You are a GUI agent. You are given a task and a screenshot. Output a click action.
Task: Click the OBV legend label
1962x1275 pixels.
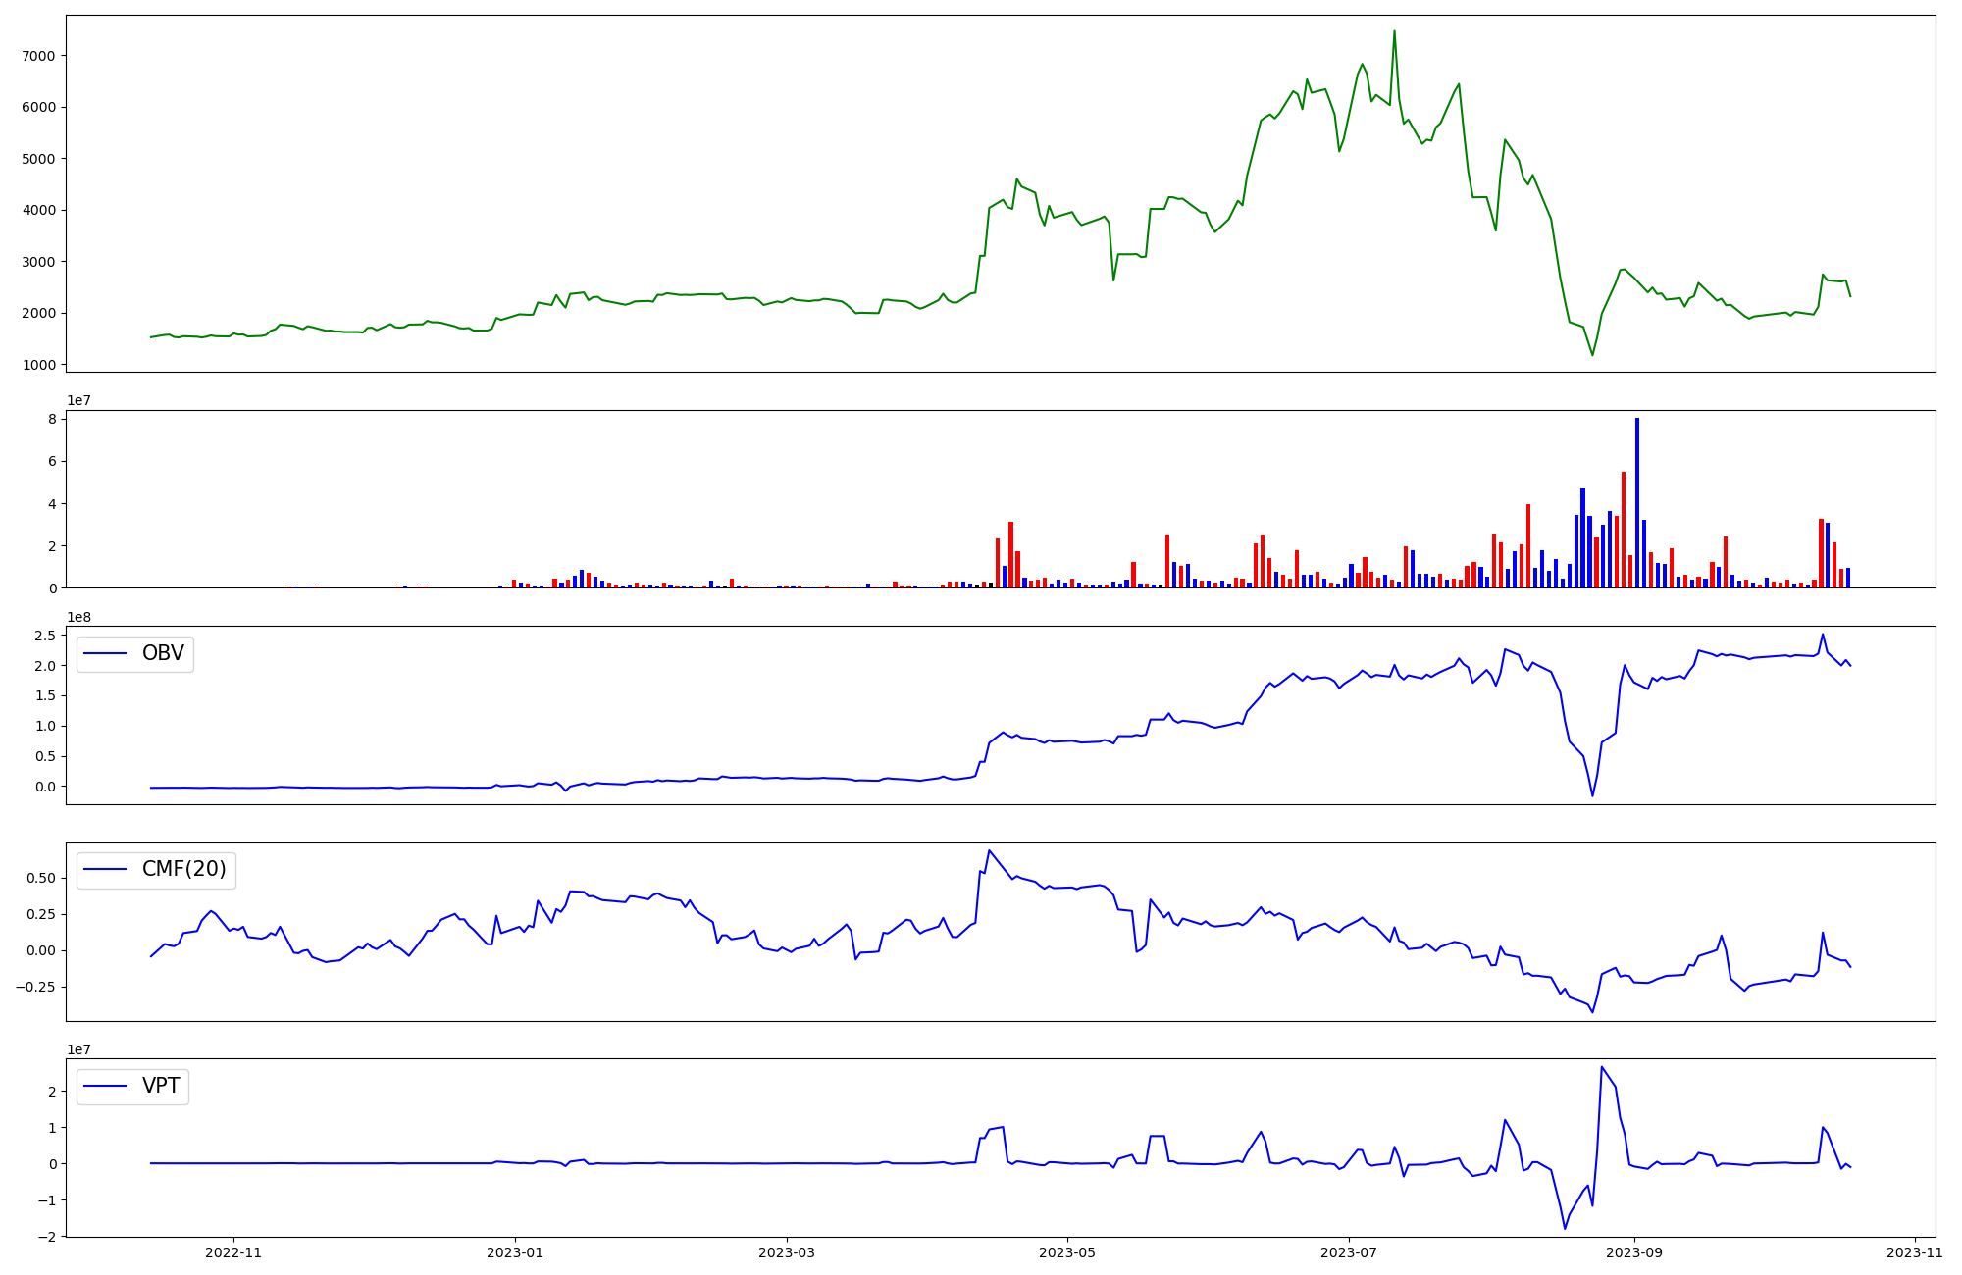click(x=163, y=653)
